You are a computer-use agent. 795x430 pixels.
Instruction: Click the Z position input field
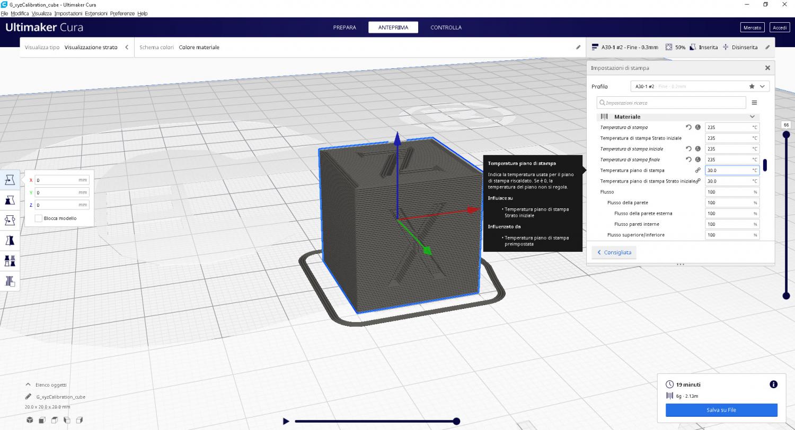tap(61, 205)
